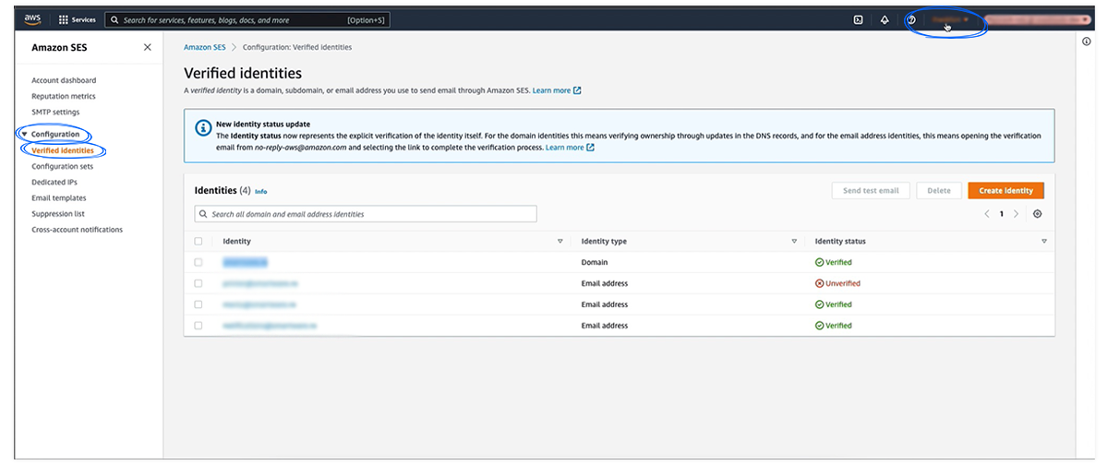Follow the Amazon SES breadcrumb link
This screenshot has width=1108, height=465.
[x=205, y=47]
